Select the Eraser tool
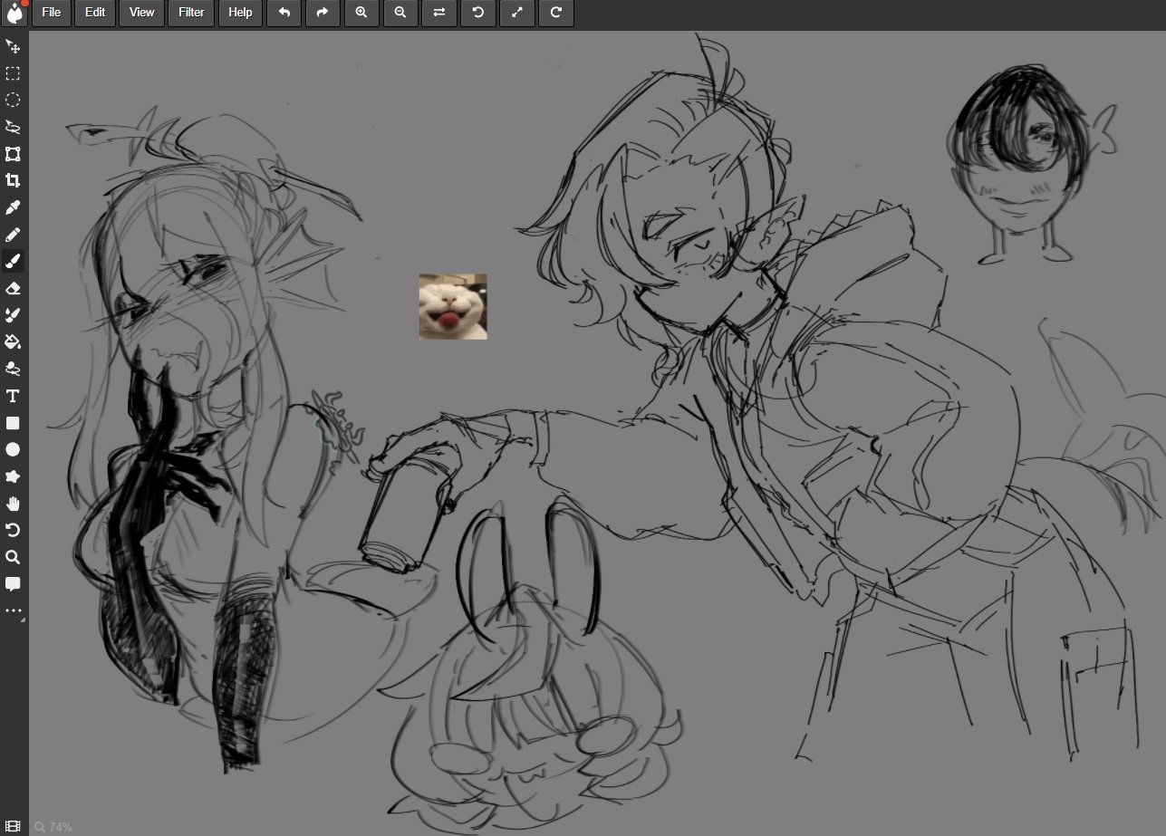 click(14, 288)
